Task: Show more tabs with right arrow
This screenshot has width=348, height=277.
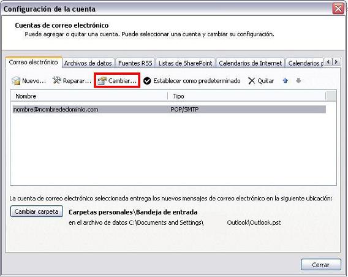Action: click(336, 62)
